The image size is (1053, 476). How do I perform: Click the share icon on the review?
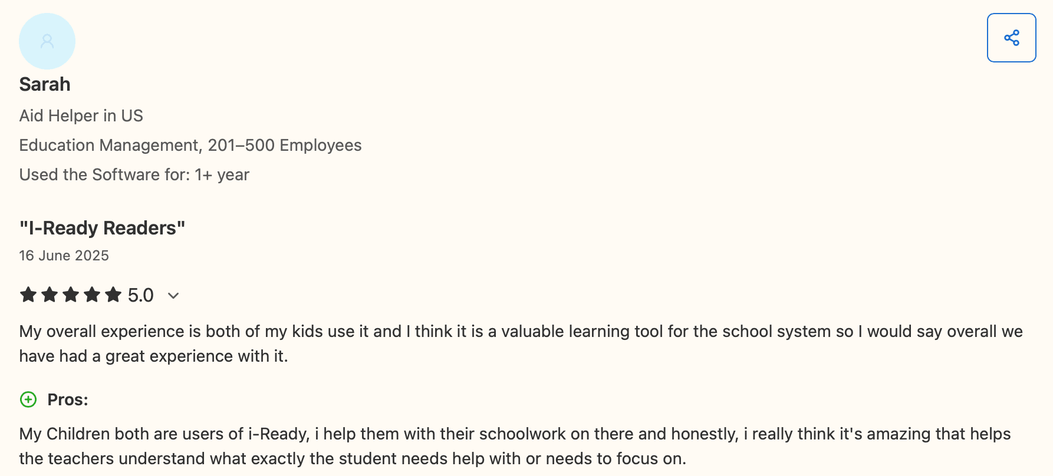tap(1011, 37)
